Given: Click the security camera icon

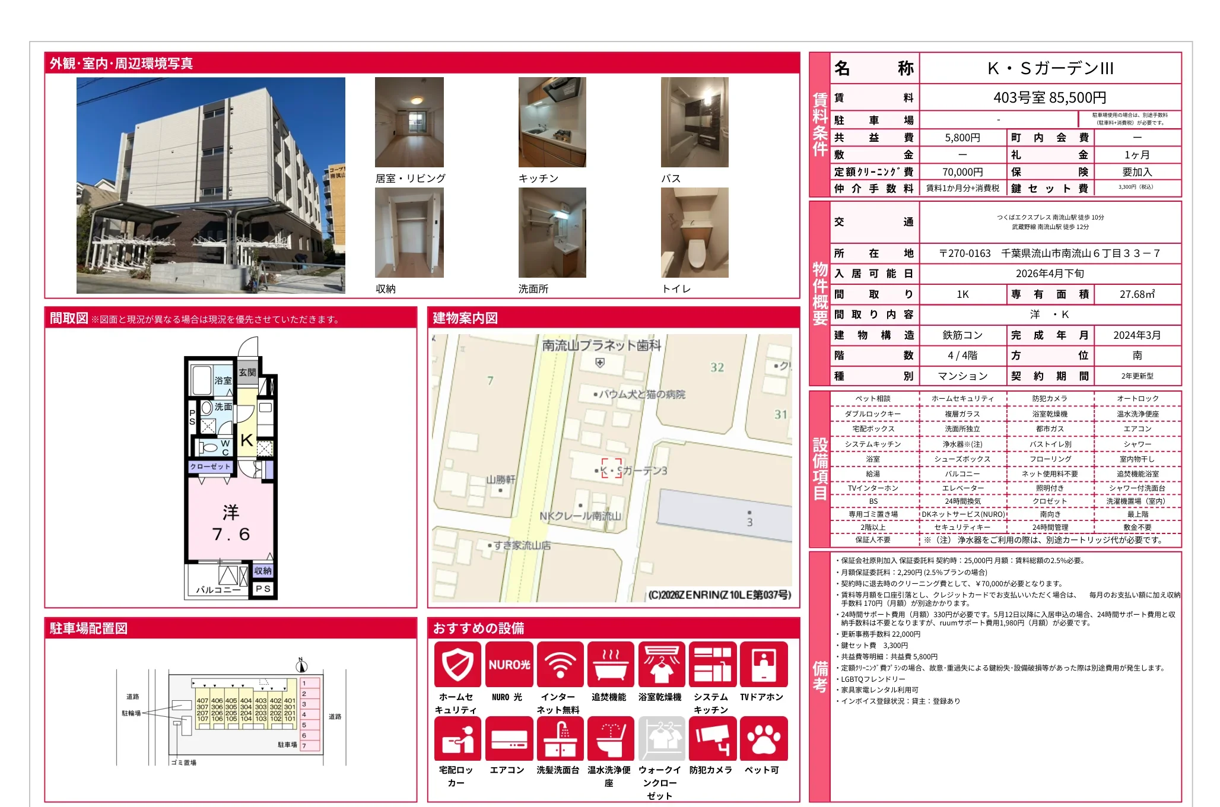Looking at the screenshot, I should tap(712, 738).
